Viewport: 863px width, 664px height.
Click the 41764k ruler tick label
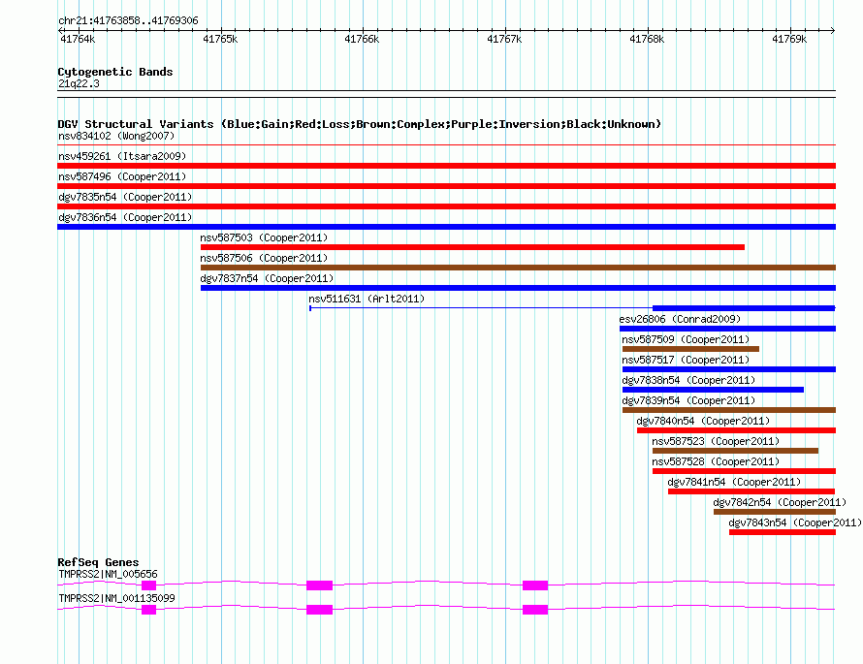tap(78, 39)
